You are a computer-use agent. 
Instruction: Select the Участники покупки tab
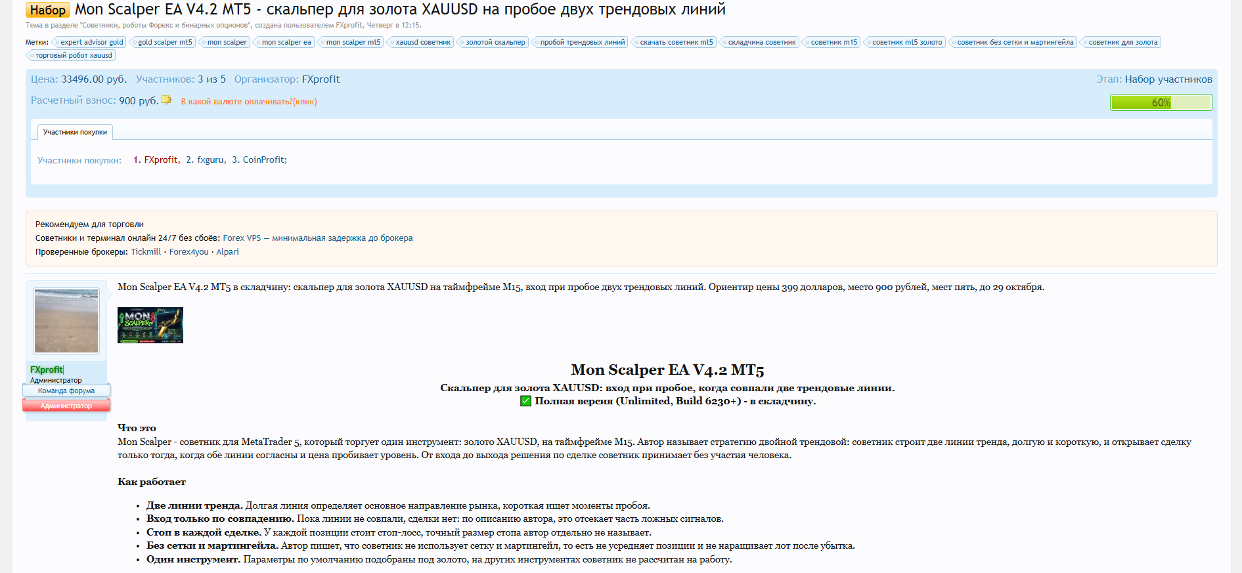click(x=75, y=132)
